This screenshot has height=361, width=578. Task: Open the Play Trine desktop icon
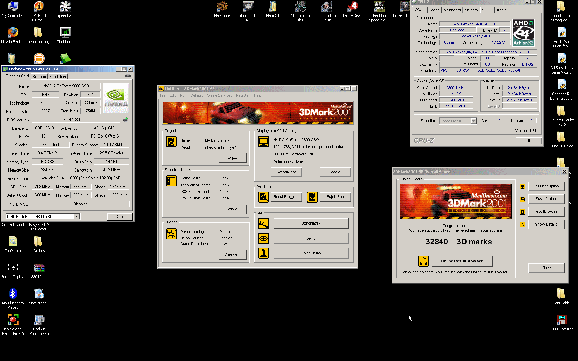coord(222,9)
